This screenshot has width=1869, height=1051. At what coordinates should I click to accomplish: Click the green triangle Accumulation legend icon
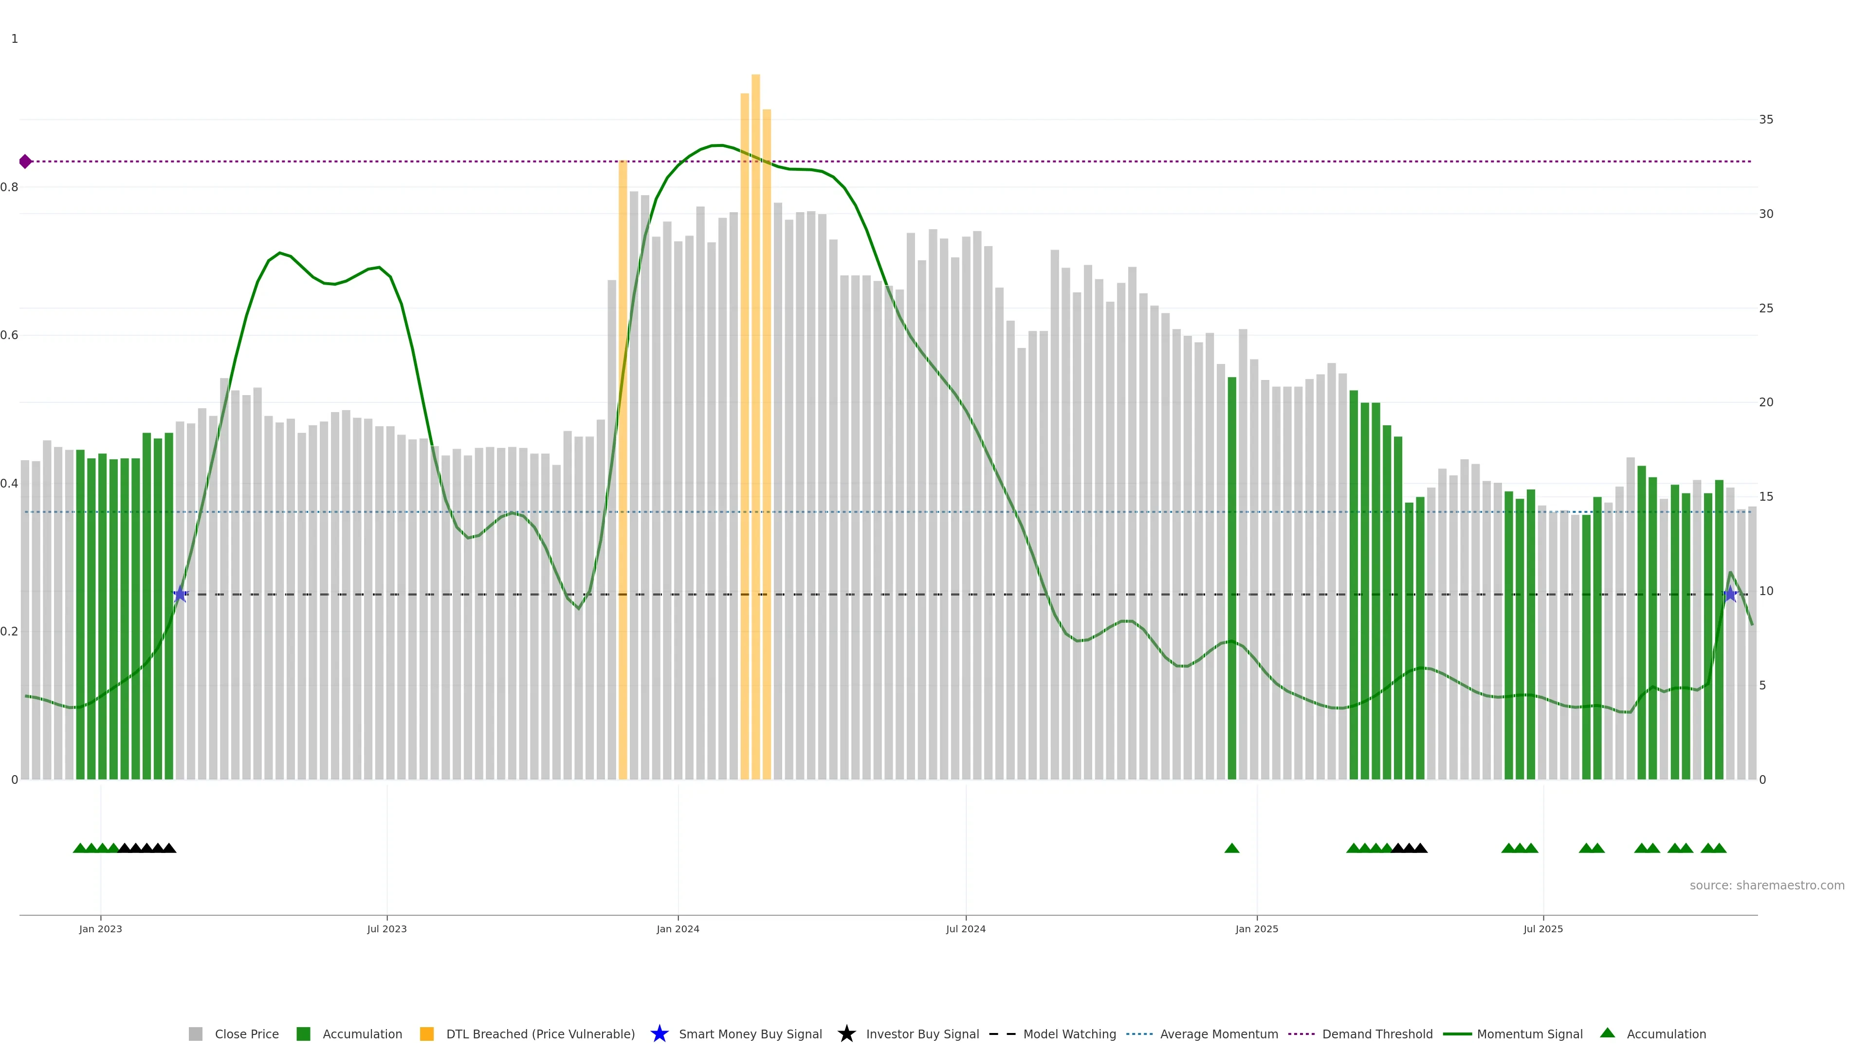point(1607,1033)
